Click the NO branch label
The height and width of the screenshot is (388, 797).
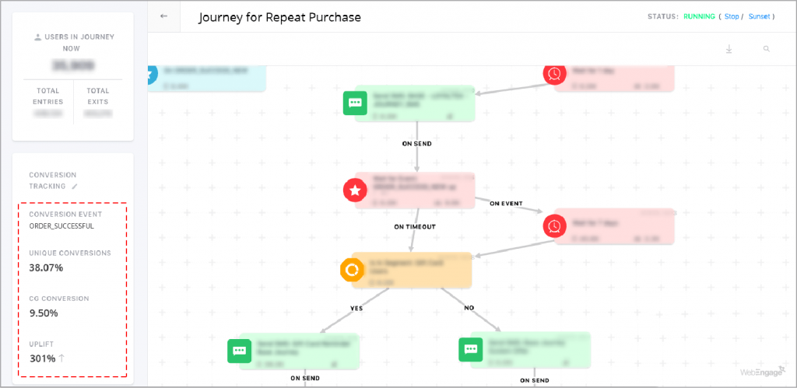point(469,308)
